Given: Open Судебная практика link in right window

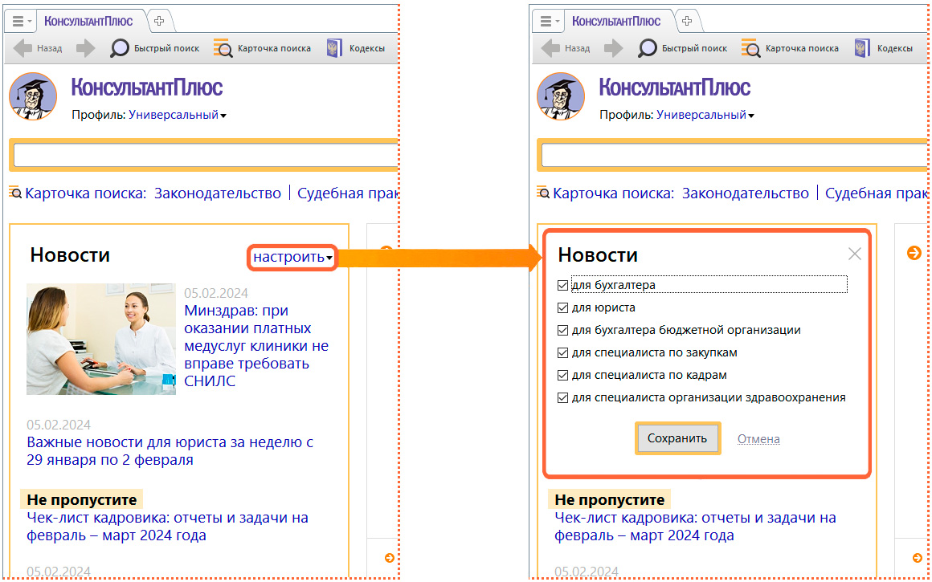Looking at the screenshot, I should pyautogui.click(x=875, y=193).
